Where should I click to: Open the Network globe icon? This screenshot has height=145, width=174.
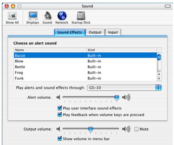[x=62, y=18]
